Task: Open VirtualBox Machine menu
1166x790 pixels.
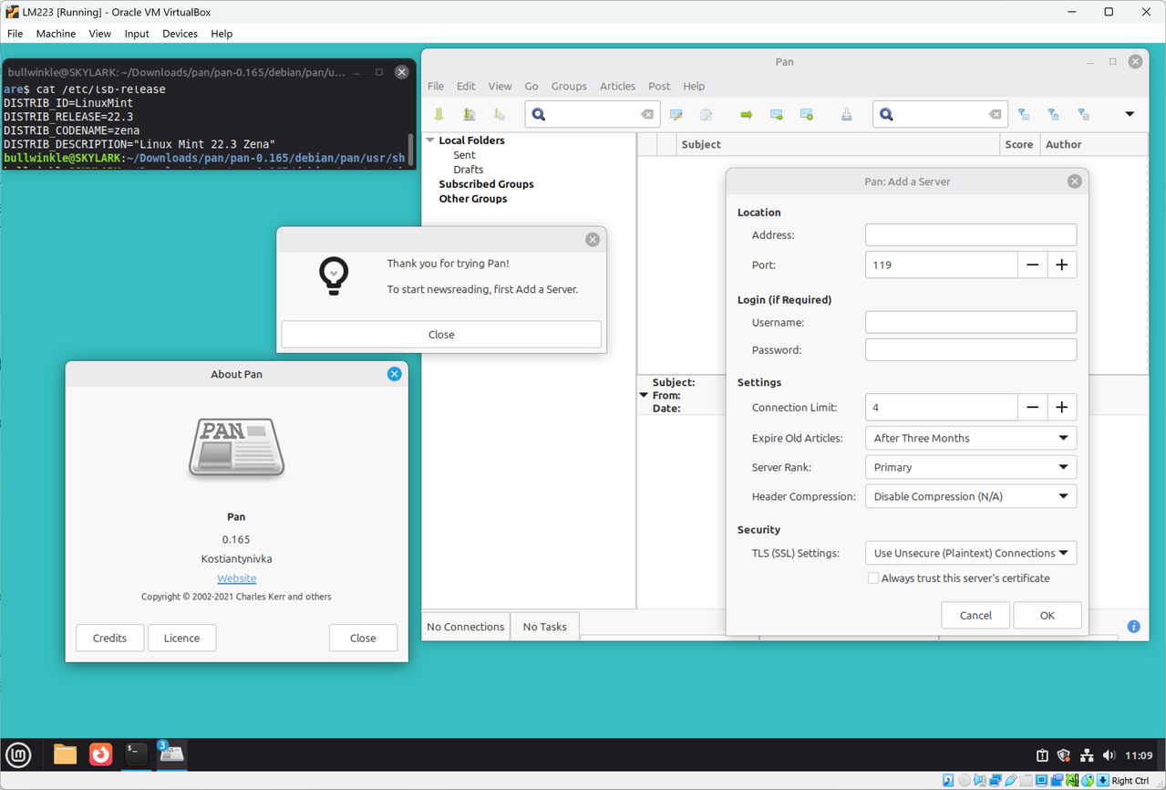Action: [x=56, y=34]
